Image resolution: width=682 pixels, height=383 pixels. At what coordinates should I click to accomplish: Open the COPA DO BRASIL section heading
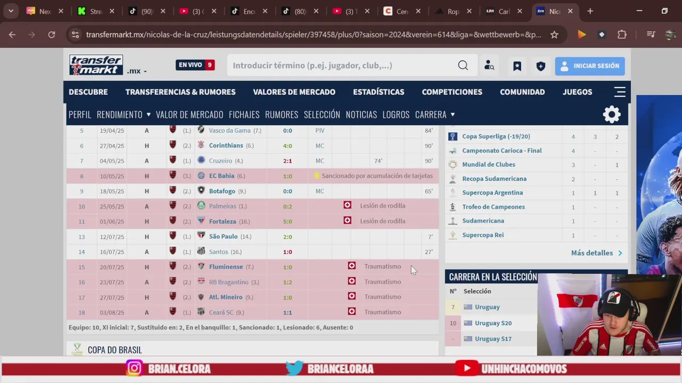(x=115, y=349)
